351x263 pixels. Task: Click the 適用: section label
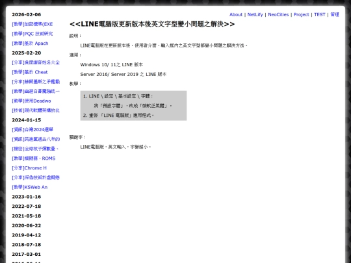click(x=75, y=55)
